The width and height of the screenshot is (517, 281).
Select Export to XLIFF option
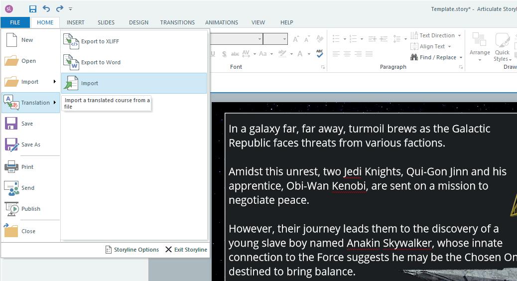134,41
